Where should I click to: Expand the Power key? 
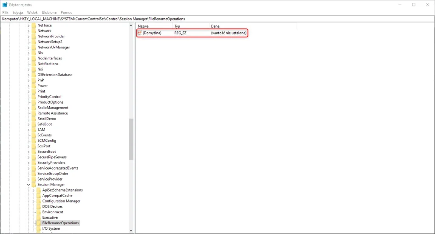tap(28, 86)
